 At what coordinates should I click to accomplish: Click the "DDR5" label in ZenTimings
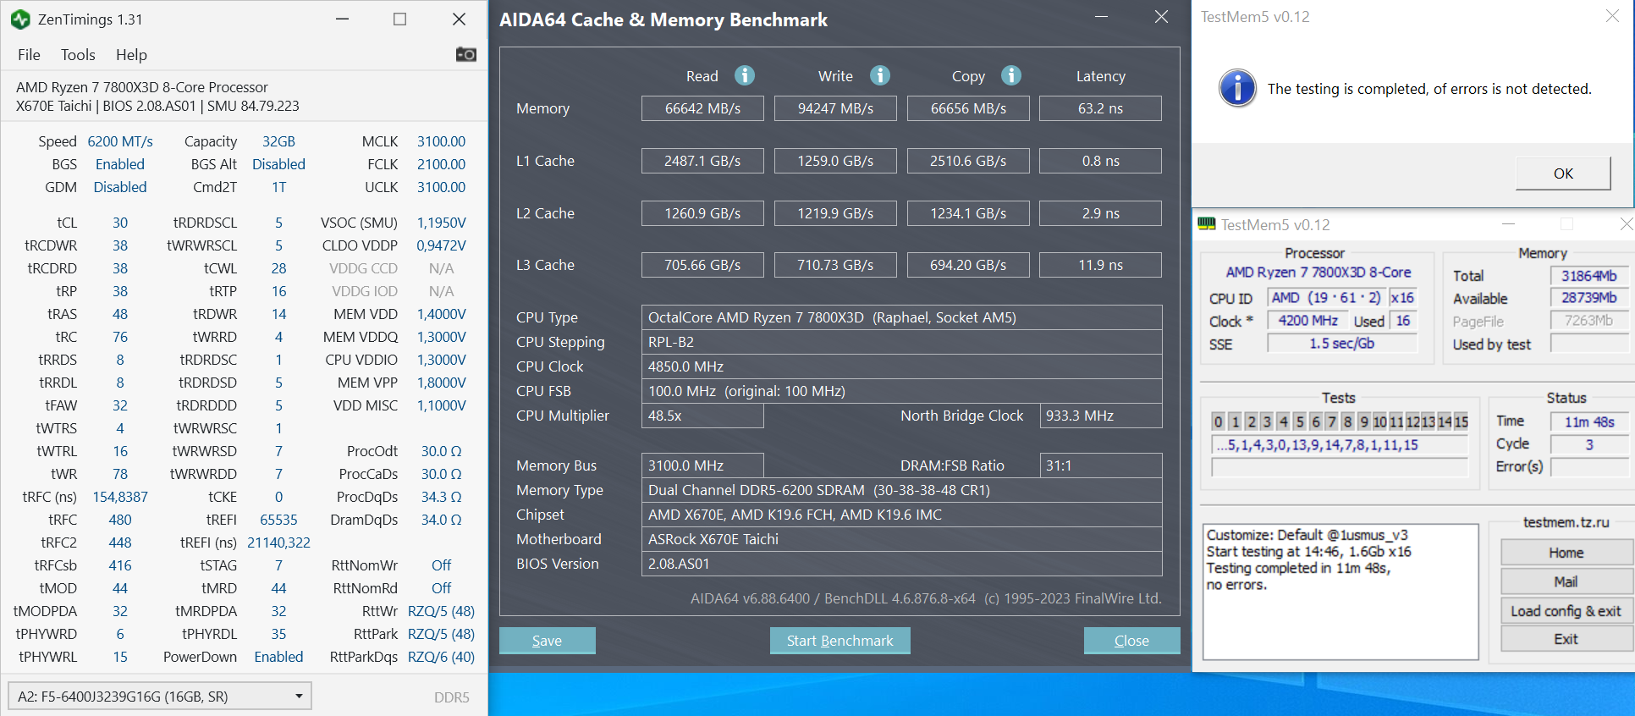pyautogui.click(x=451, y=697)
